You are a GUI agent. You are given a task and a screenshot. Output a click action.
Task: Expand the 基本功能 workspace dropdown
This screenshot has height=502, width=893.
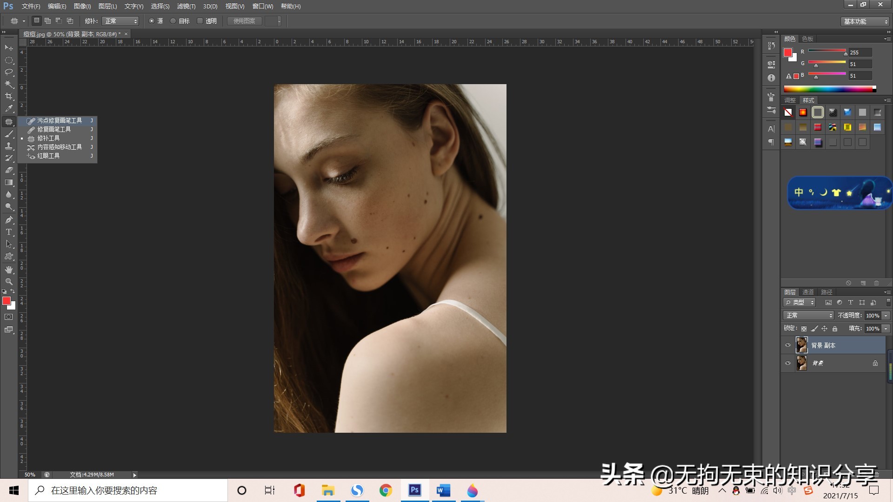(x=865, y=21)
